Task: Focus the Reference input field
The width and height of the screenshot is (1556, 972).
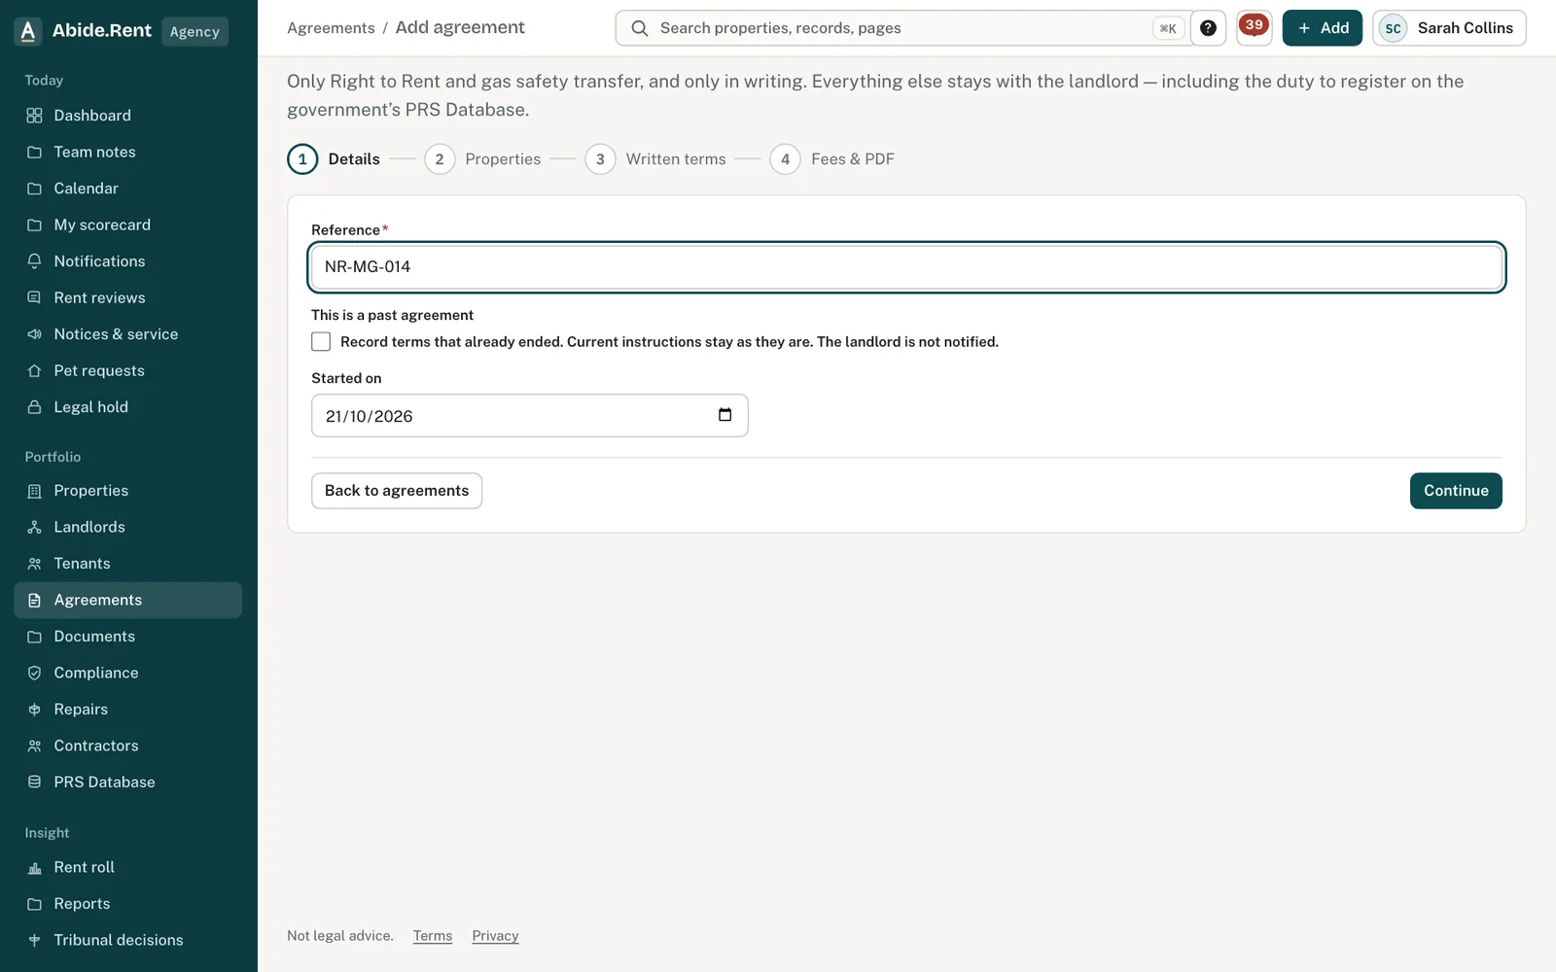Action: pyautogui.click(x=906, y=267)
